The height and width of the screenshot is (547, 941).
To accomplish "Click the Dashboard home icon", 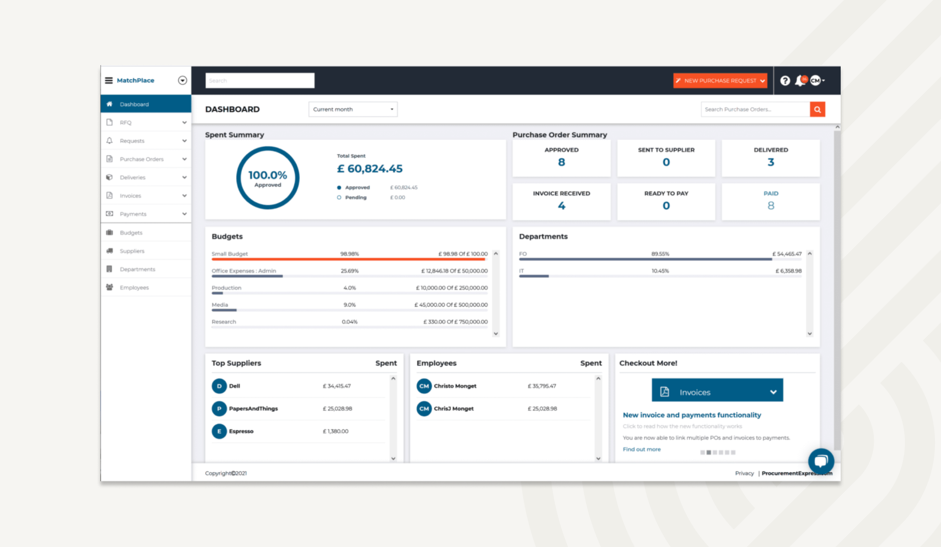I will click(x=109, y=104).
